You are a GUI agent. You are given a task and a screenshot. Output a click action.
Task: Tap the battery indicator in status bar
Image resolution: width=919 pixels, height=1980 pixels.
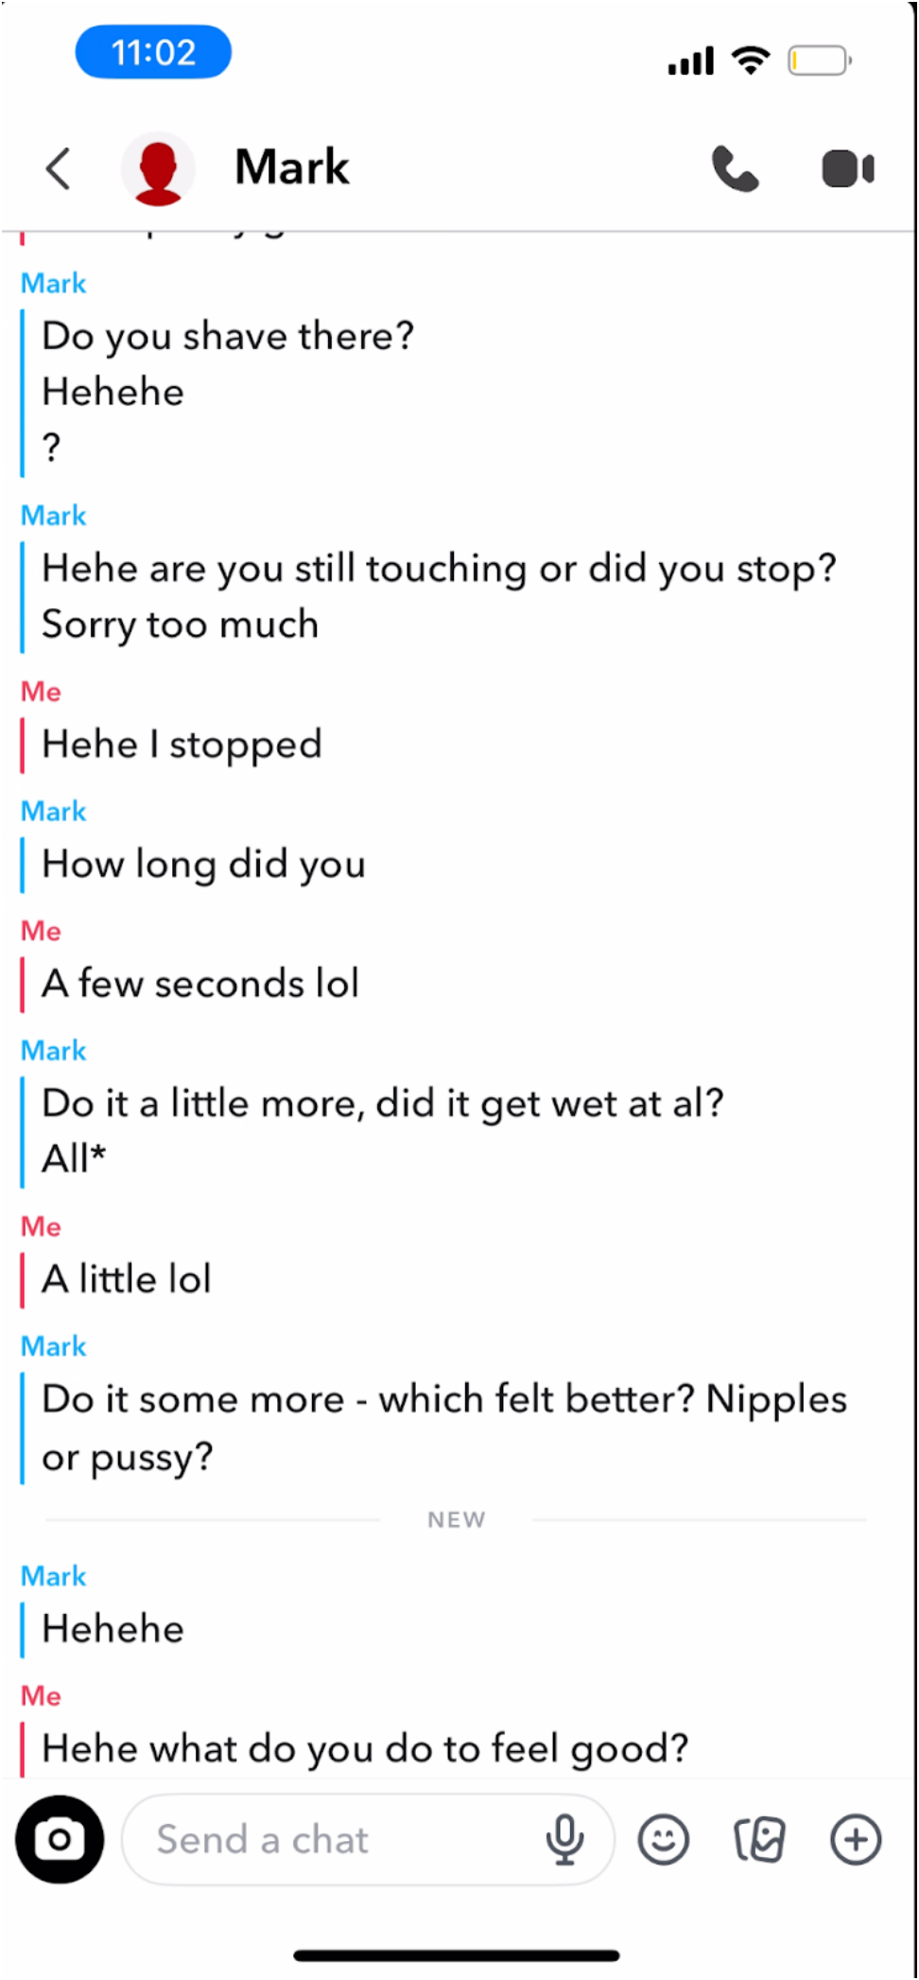tap(819, 61)
